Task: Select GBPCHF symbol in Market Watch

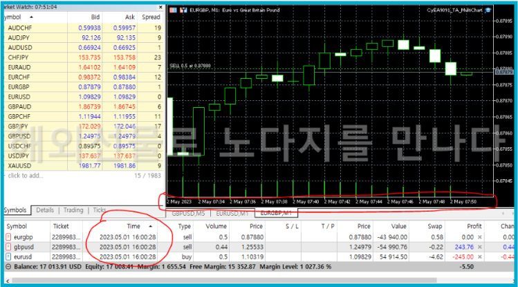Action: 19,117
